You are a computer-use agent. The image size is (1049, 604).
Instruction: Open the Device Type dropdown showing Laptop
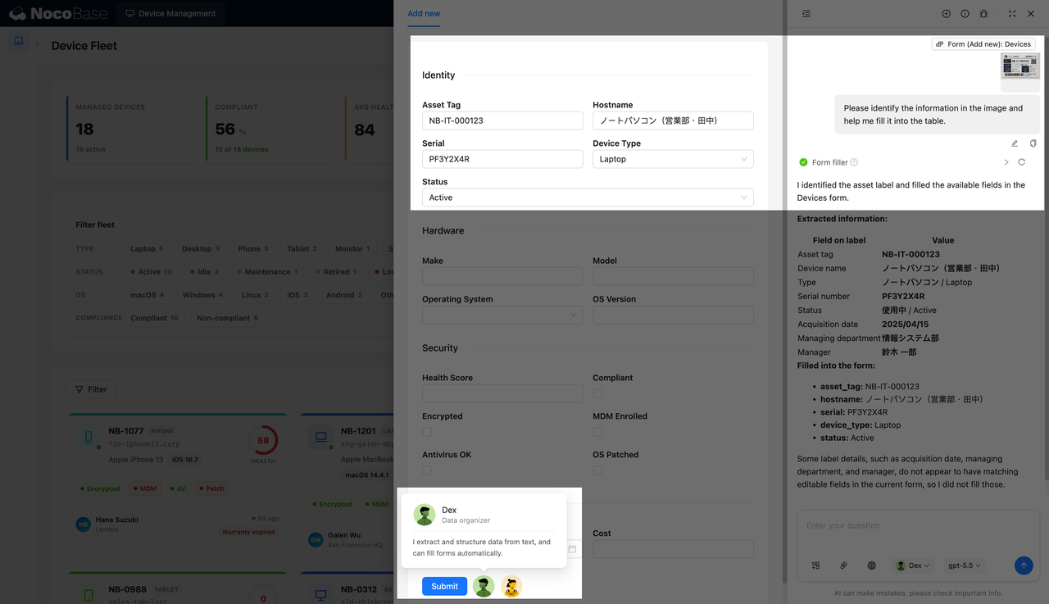click(x=673, y=159)
